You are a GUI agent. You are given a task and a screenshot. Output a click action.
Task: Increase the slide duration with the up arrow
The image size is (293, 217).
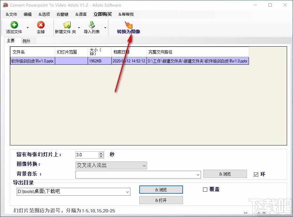click(x=101, y=153)
